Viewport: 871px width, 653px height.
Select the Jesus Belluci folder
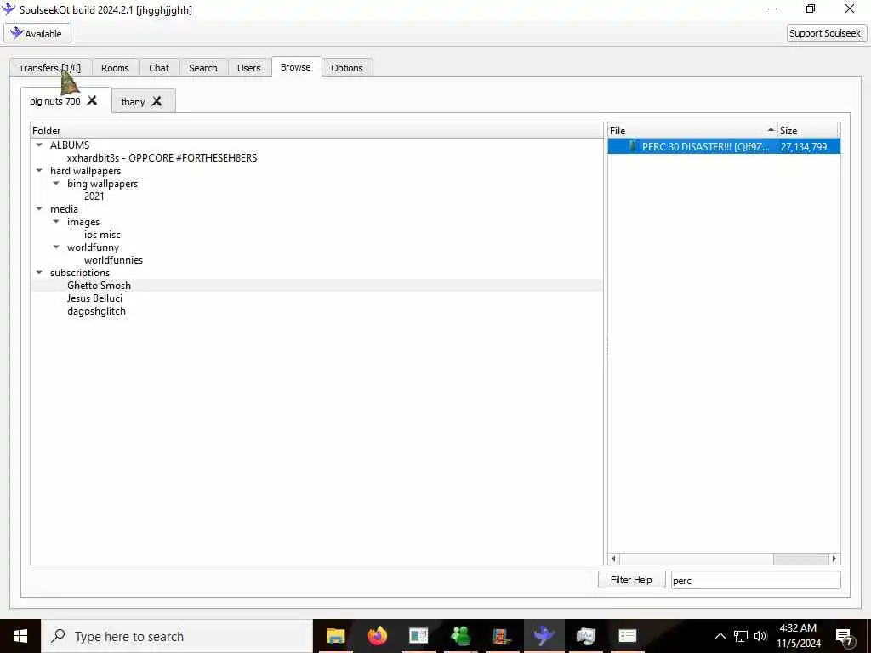click(x=94, y=298)
